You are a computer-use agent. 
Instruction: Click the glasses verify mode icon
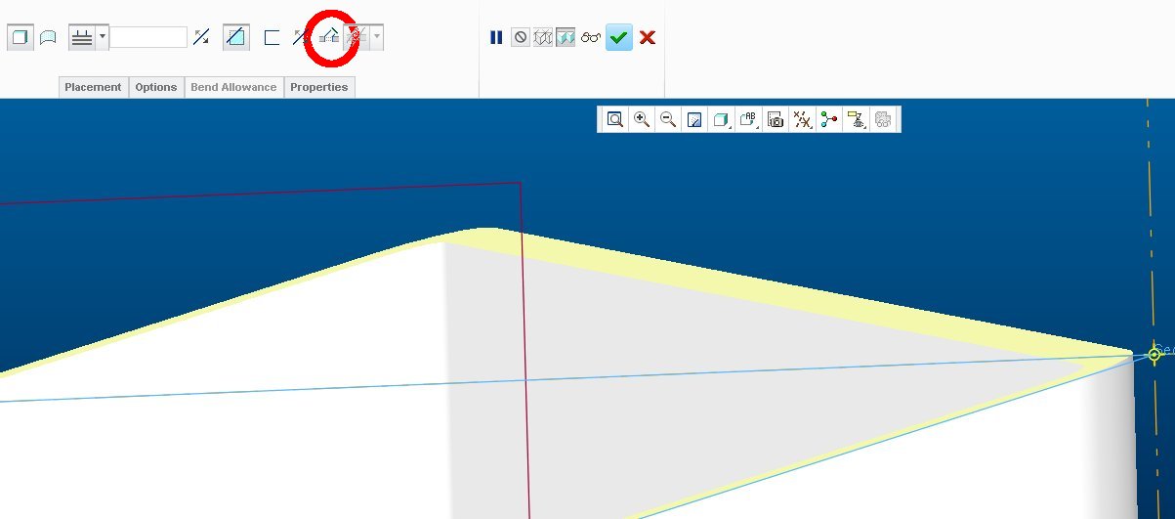tap(590, 37)
